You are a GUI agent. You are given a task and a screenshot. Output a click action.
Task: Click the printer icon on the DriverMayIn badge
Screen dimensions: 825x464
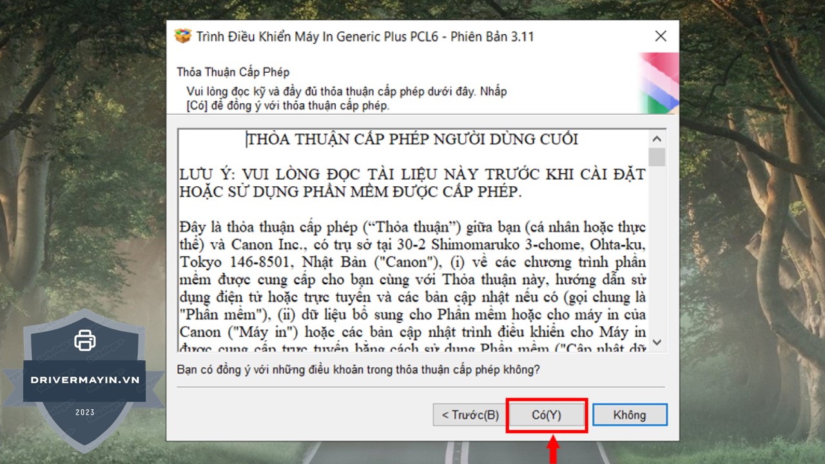point(85,340)
